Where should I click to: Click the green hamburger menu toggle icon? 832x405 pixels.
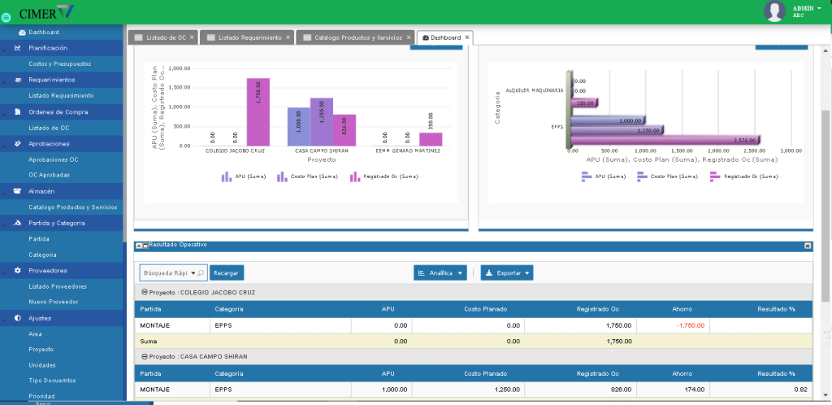[6, 16]
